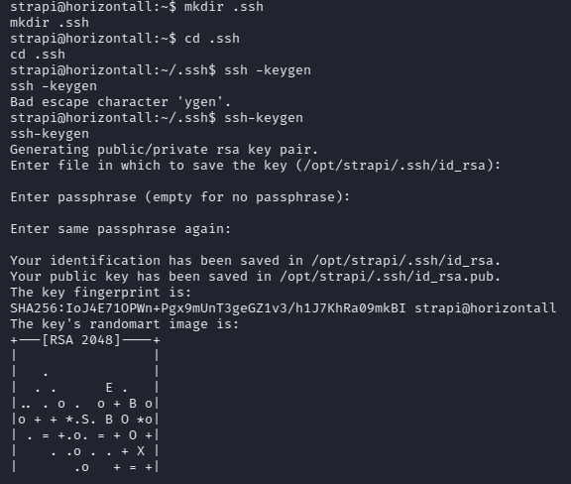
Task: Click the 'Bad escape character' error line
Action: click(x=121, y=102)
